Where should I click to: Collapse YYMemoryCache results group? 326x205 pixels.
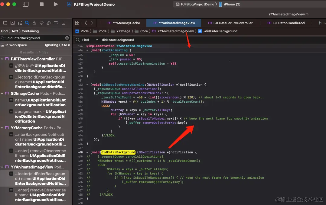[2, 128]
